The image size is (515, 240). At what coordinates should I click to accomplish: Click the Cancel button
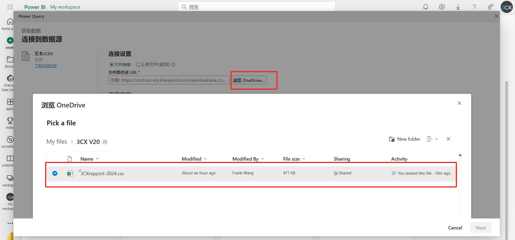pos(455,228)
